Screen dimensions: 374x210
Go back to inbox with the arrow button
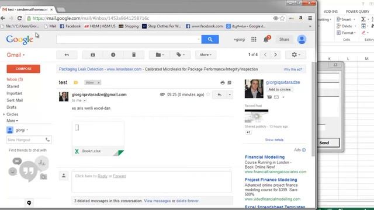[67, 55]
